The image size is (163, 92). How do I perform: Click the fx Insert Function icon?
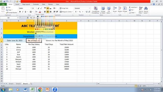point(28,18)
